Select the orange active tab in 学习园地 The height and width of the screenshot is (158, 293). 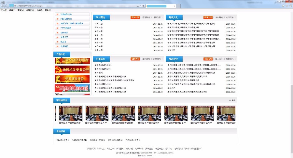(135, 17)
